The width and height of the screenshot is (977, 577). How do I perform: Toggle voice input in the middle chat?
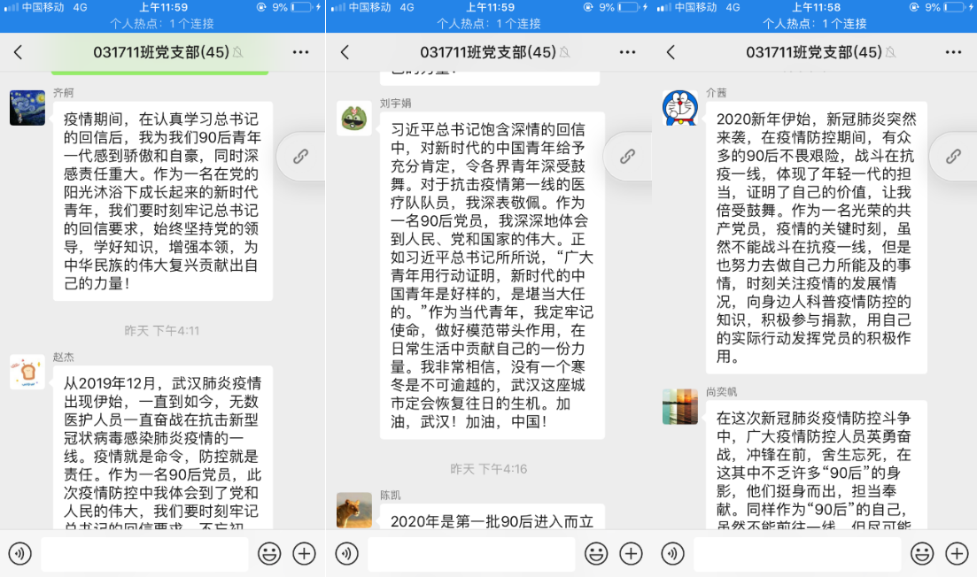[346, 554]
